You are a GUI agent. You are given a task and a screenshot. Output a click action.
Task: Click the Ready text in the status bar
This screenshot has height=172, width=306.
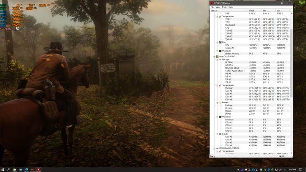[x=212, y=156]
